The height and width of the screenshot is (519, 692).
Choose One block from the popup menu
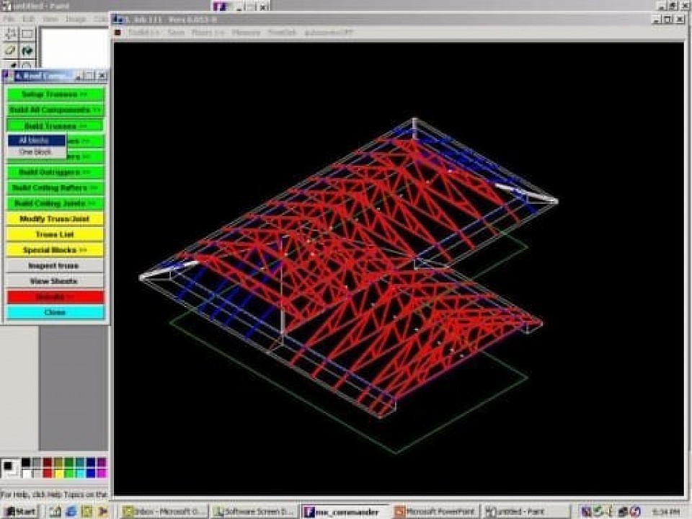[35, 152]
